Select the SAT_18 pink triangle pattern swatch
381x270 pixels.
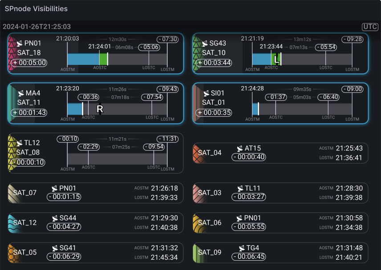tap(12, 53)
